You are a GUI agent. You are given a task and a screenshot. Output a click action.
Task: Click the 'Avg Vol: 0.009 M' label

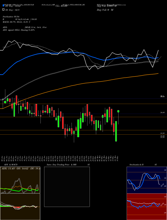[x=107, y=6]
